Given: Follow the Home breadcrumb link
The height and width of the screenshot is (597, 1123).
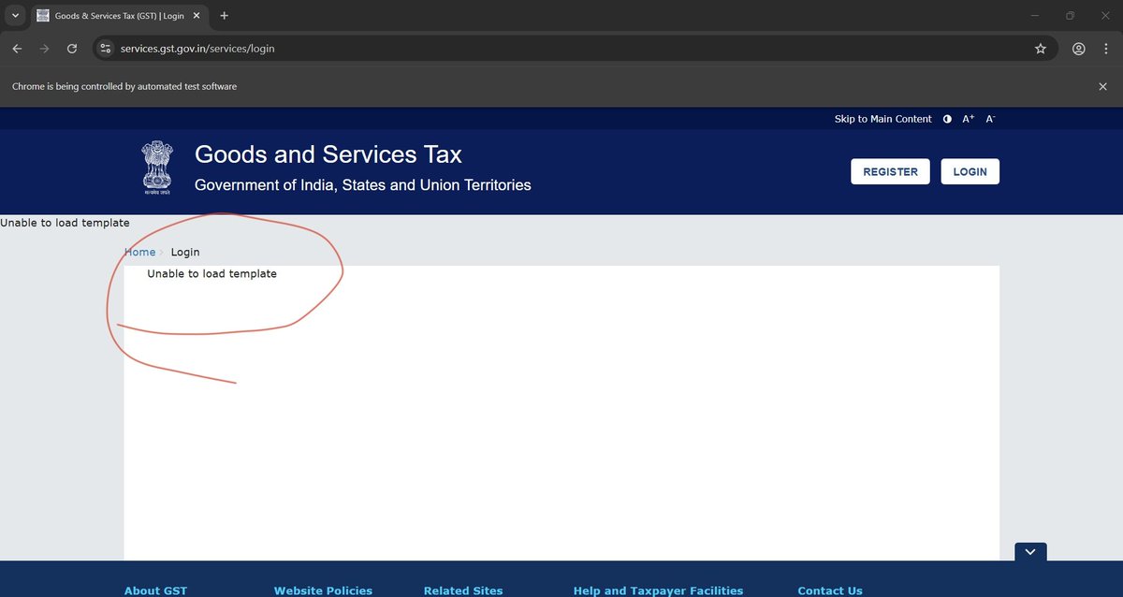Looking at the screenshot, I should click(139, 252).
